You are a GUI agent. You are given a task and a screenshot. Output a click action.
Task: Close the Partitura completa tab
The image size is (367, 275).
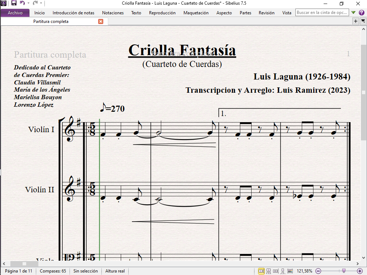[101, 21]
